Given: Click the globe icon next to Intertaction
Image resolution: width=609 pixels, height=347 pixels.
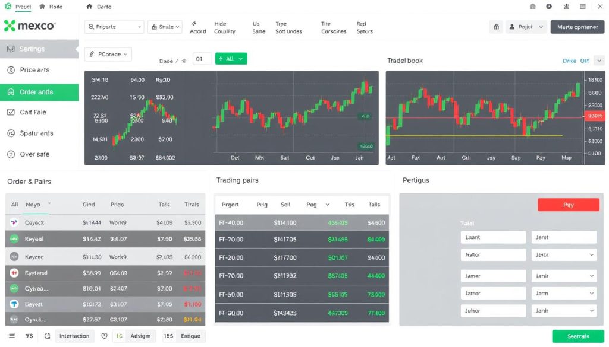Looking at the screenshot, I should point(47,336).
